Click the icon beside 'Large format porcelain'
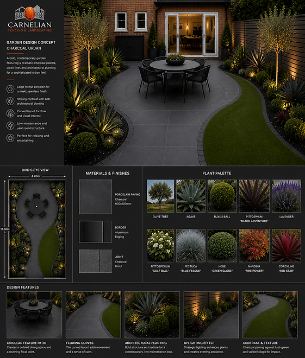This screenshot has height=358, width=305. 10,89
